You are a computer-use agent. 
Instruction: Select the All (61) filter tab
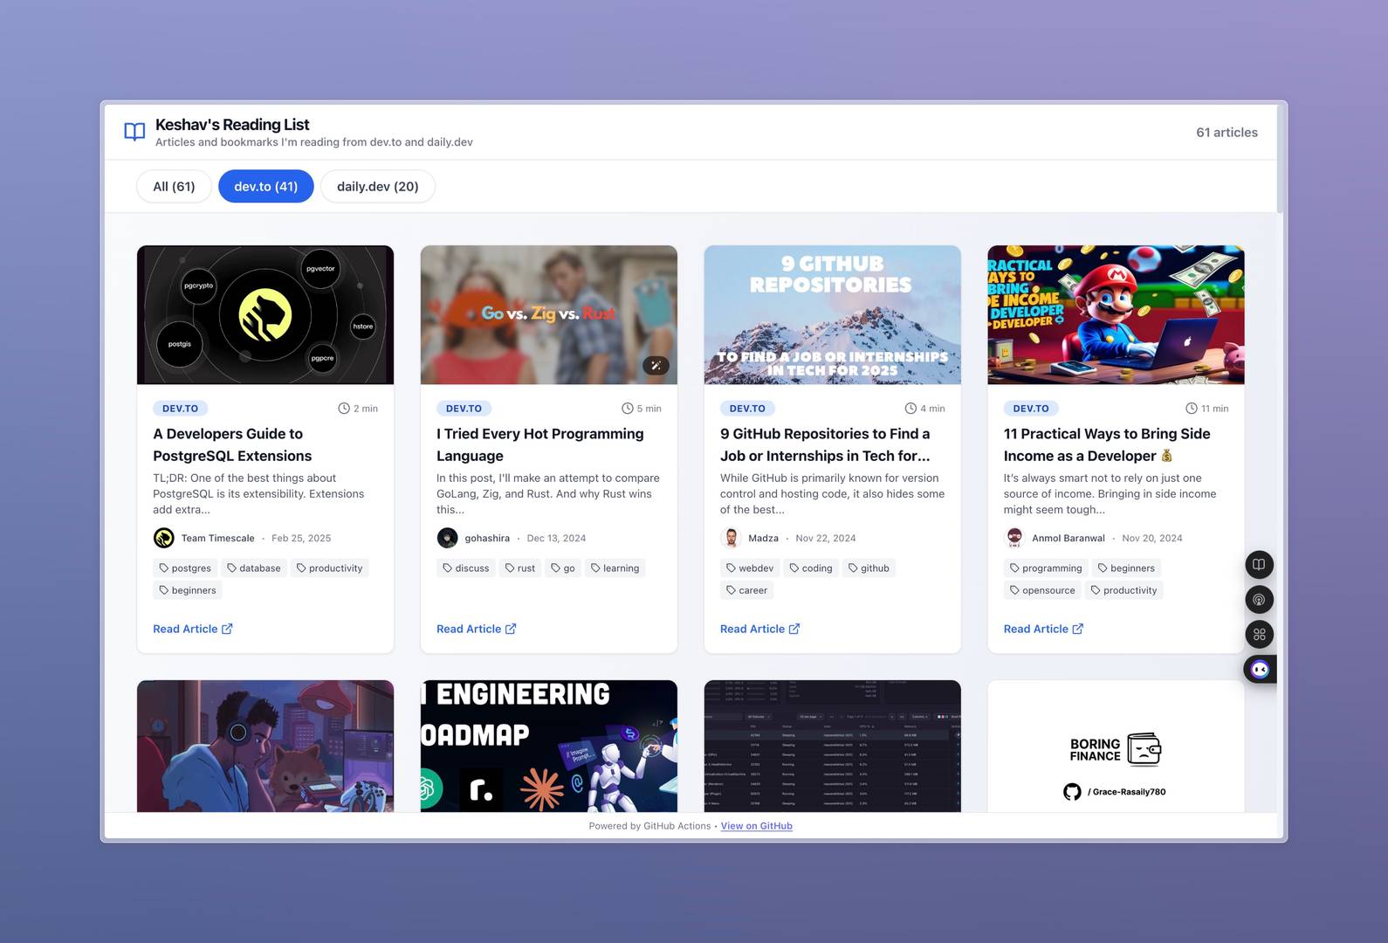click(174, 186)
